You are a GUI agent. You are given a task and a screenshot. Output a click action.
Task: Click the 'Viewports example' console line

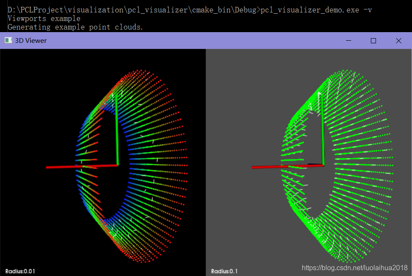point(44,19)
